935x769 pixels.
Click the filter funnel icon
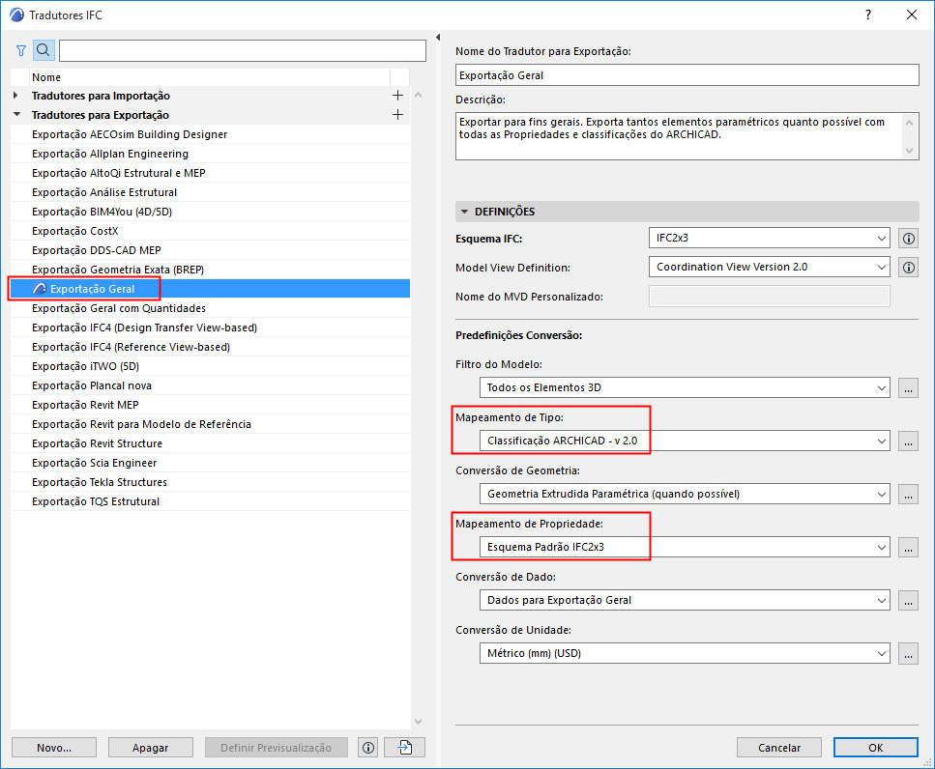[21, 50]
